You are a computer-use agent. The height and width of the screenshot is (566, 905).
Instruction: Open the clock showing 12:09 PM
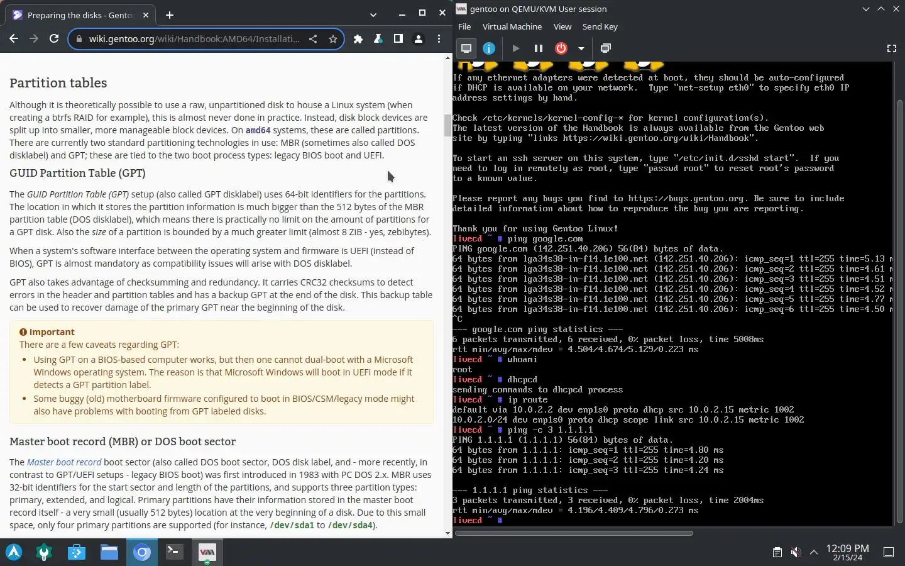[x=847, y=552]
